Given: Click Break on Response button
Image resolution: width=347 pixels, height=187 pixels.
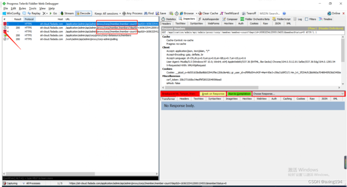Looking at the screenshot, I should point(213,94).
